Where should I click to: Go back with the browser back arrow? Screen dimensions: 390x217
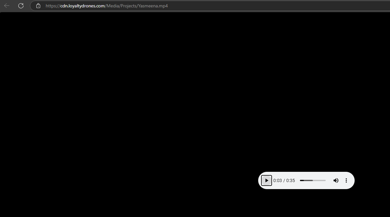pyautogui.click(x=7, y=6)
